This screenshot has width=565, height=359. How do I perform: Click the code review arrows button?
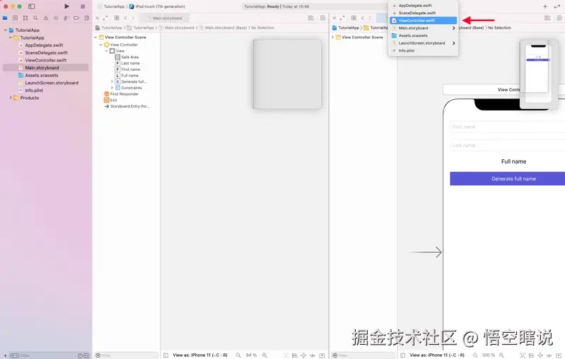point(558,6)
